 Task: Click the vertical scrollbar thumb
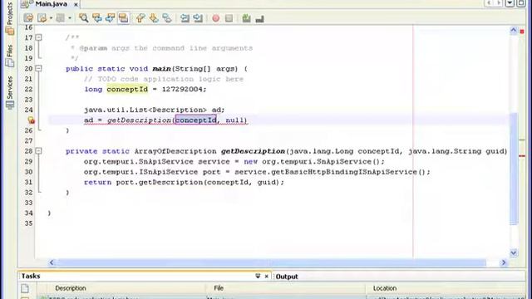[x=514, y=168]
